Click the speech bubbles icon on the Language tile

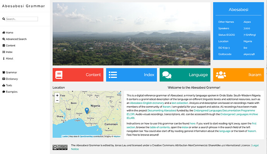[167, 75]
